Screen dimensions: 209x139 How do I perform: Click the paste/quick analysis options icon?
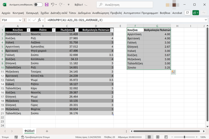pyautogui.click(x=173, y=72)
